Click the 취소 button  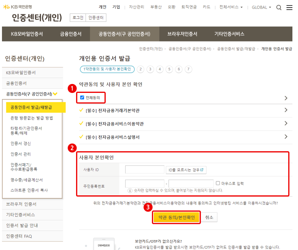[x=209, y=217]
